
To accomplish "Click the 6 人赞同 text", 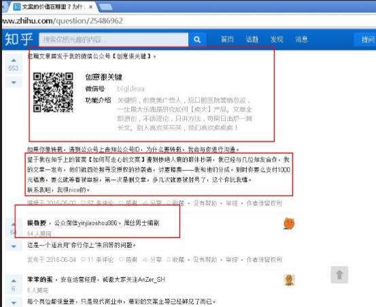I will [37, 291].
